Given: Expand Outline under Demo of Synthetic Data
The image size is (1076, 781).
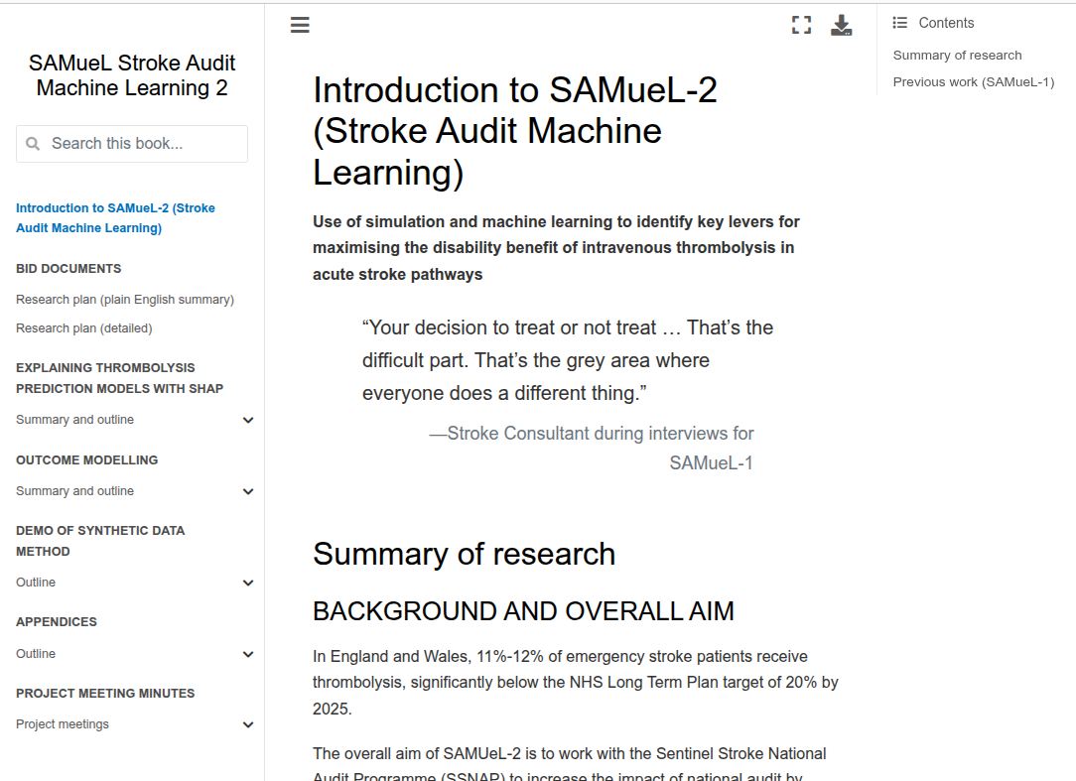Looking at the screenshot, I should (x=248, y=583).
